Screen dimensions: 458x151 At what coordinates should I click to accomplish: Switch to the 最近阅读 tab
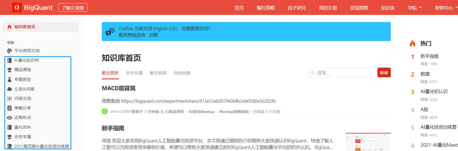coord(158,73)
